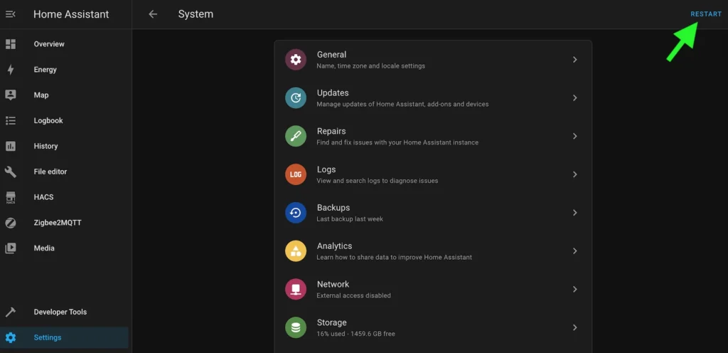The width and height of the screenshot is (728, 353).
Task: Click the back arrow next to System
Action: (153, 14)
